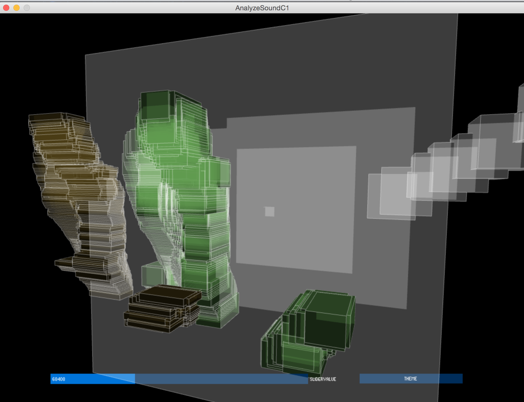Minimize the window with the yellow button

coord(16,8)
